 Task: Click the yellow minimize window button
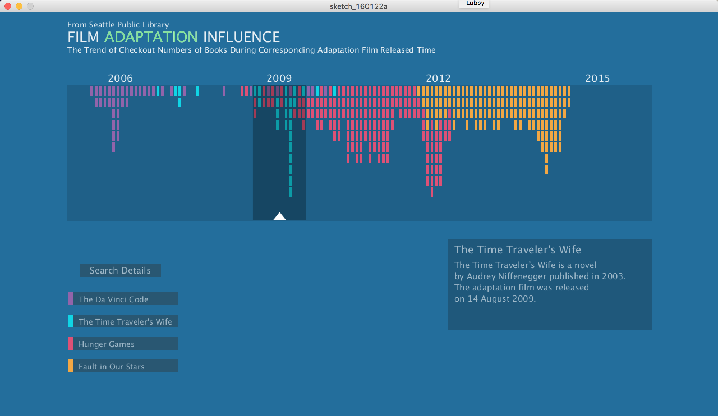19,6
